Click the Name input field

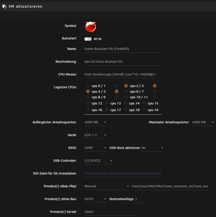(123, 49)
